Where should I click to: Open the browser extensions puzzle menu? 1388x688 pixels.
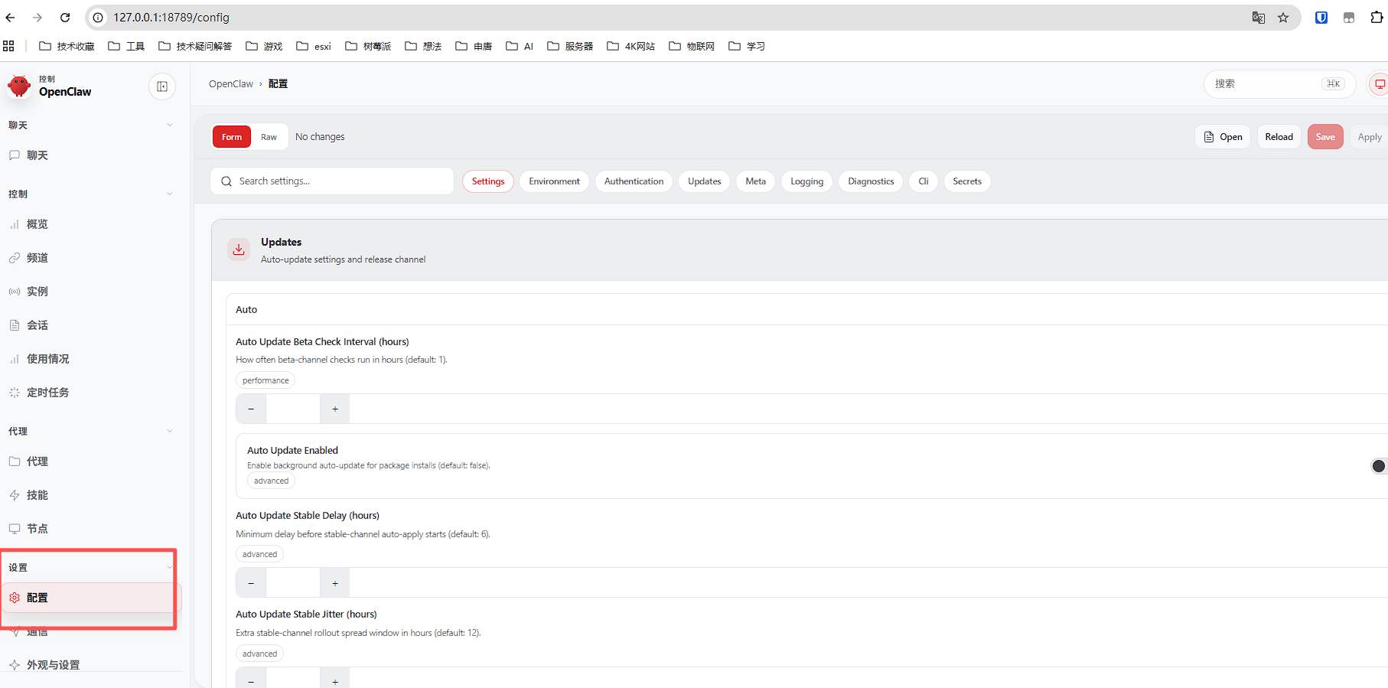[x=1377, y=18]
